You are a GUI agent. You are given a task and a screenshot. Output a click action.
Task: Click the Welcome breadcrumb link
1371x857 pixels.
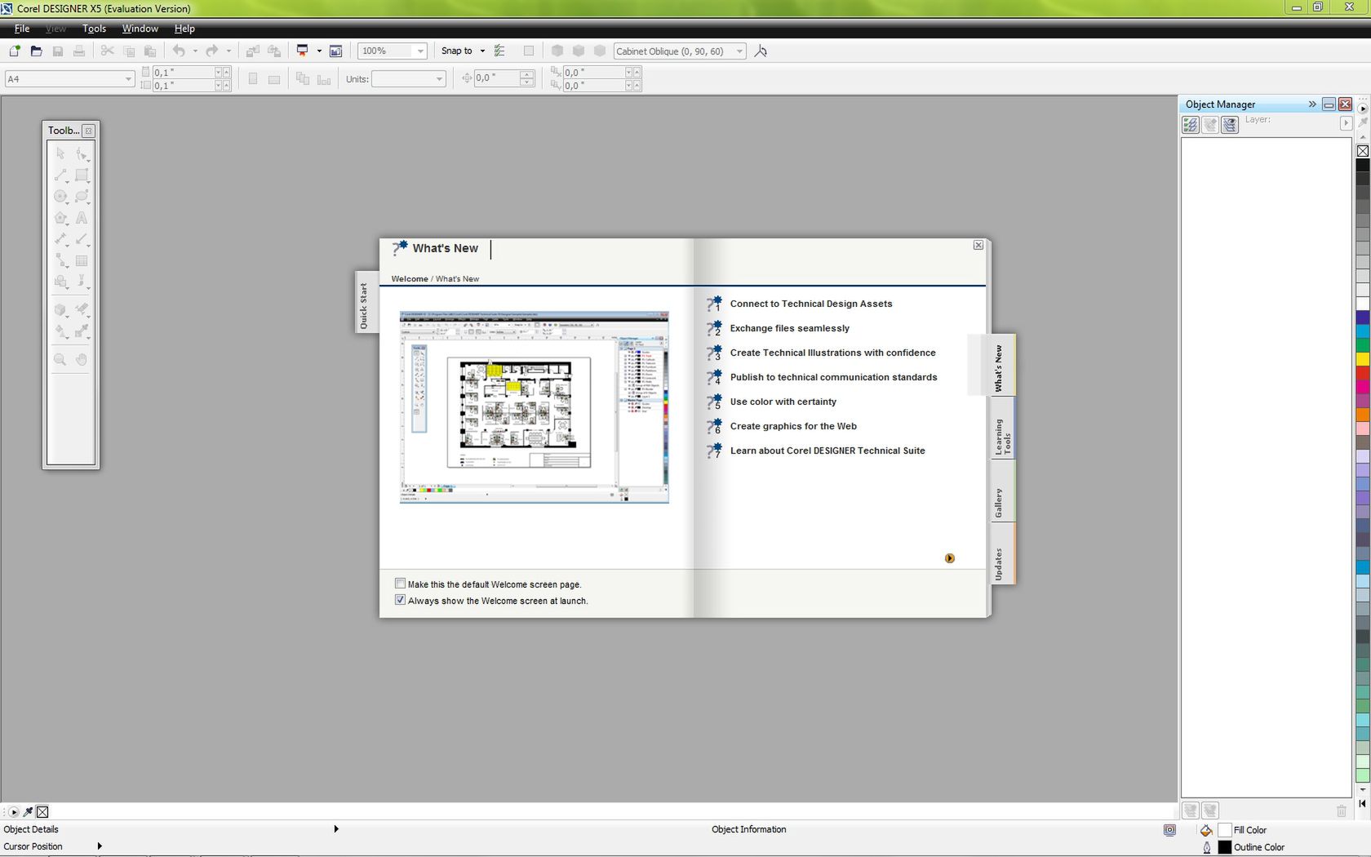(410, 279)
